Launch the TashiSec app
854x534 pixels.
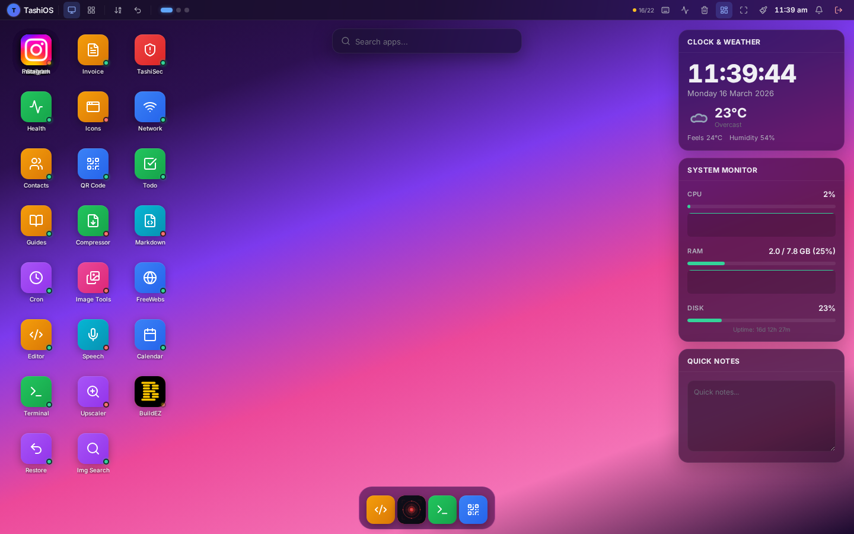click(149, 50)
